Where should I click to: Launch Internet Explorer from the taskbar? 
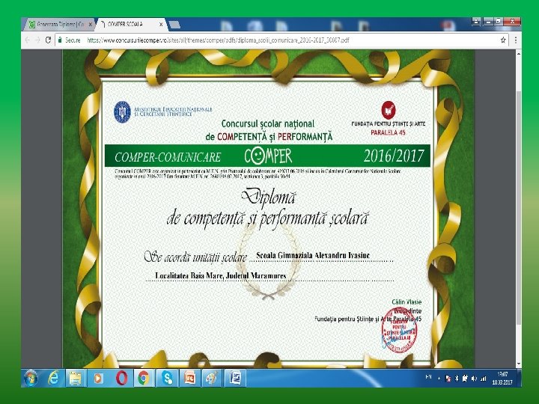pyautogui.click(x=53, y=379)
